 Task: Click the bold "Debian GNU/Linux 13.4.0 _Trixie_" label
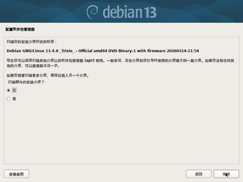[41, 51]
